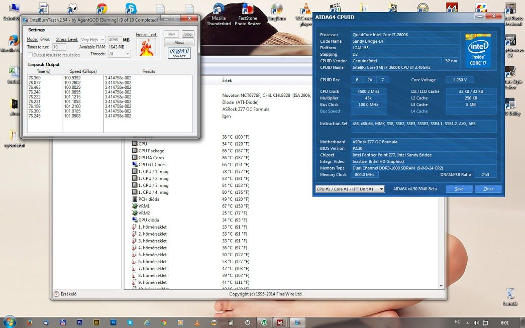Open the Windows Start orb

click(9, 322)
